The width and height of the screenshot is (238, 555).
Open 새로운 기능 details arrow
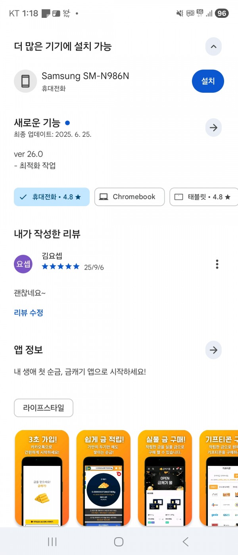213,128
